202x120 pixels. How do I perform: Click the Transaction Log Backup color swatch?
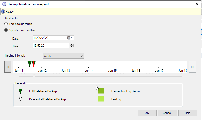(101, 91)
